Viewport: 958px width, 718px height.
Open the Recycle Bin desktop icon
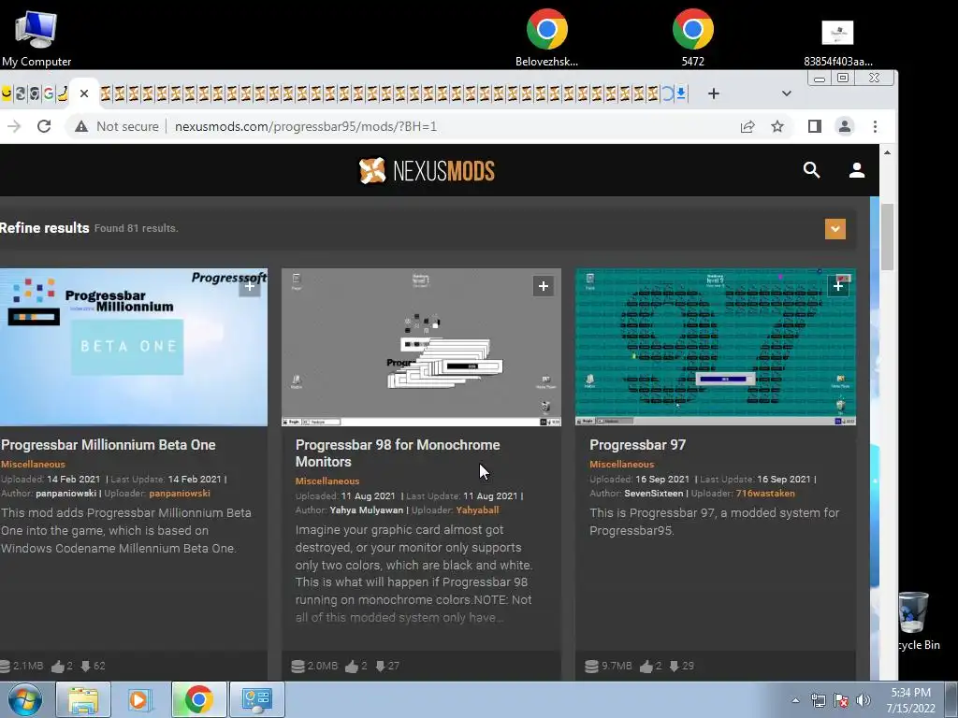(x=917, y=621)
